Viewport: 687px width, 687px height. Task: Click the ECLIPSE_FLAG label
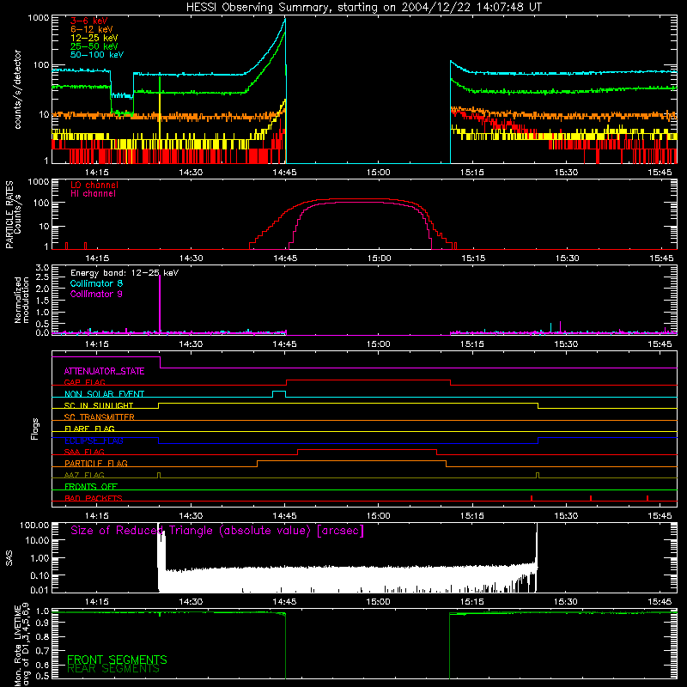(x=94, y=441)
